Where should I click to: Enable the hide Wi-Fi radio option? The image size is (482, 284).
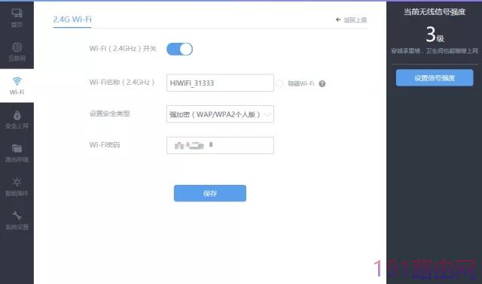[x=279, y=83]
